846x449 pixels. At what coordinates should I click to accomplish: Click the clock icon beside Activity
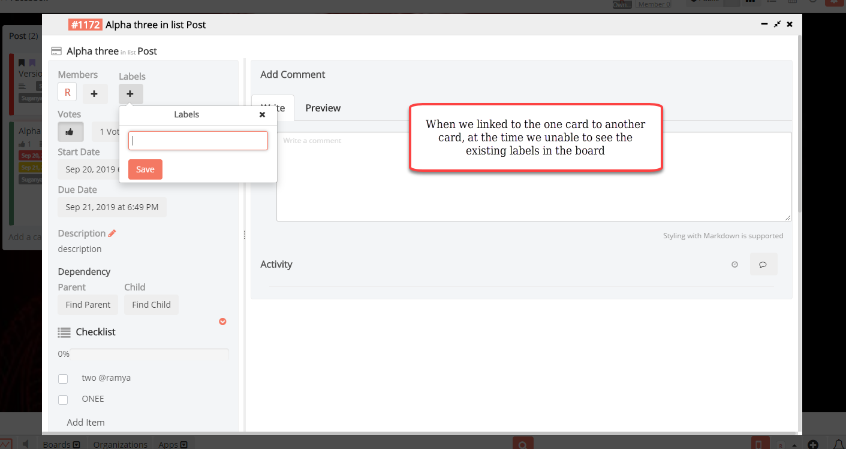[x=734, y=264]
